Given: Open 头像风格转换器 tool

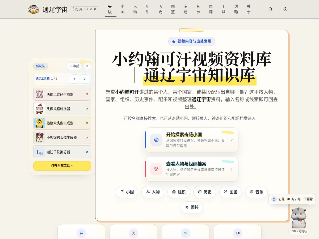Looking at the screenshot, I should (x=62, y=109).
